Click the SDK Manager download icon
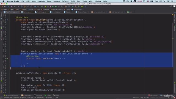The width and height of the screenshot is (176, 99). [x=79, y=7]
